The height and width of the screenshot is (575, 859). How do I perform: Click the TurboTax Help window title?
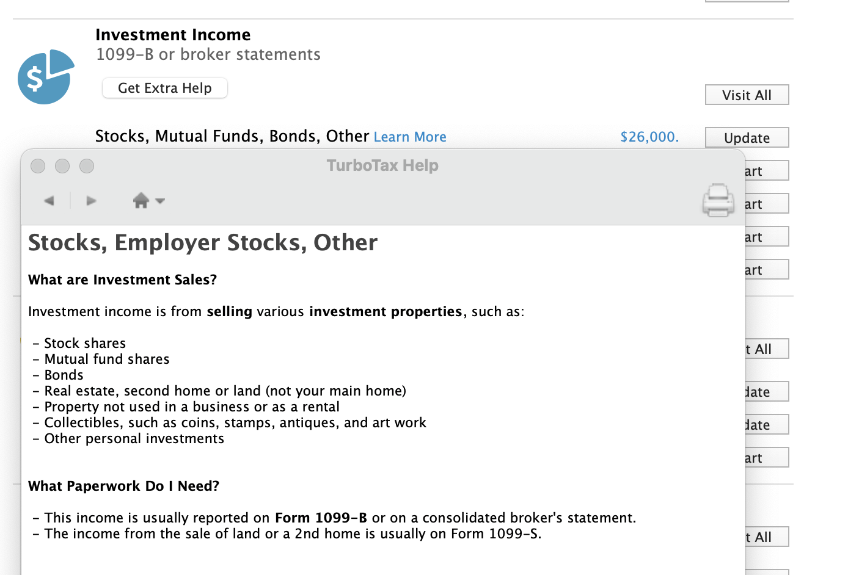click(x=382, y=165)
